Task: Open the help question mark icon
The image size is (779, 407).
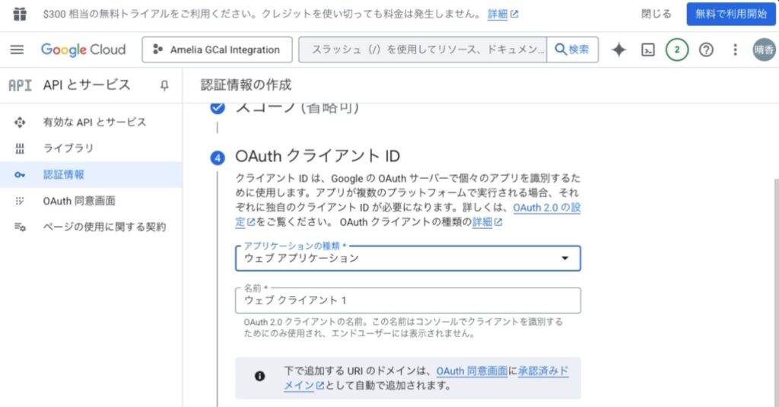Action: (706, 50)
